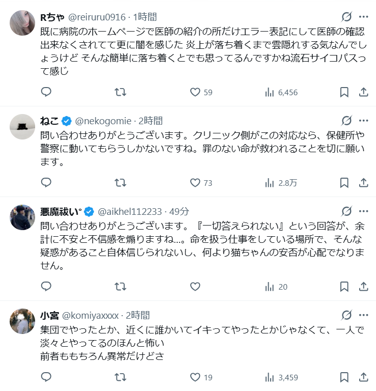This screenshot has width=376, height=391.
Task: Click Grok icon on 悪魔祓い's tweet
Action: tap(346, 211)
